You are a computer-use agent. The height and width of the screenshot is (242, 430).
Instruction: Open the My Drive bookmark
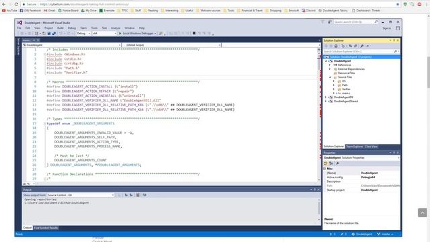coord(89,11)
